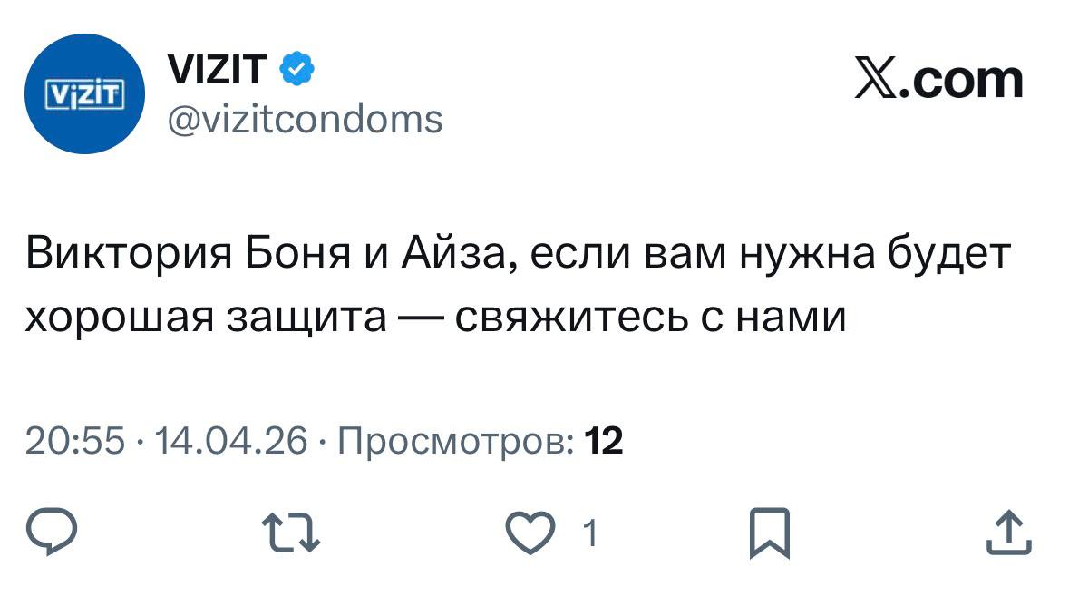Click the reply speech bubble icon

click(x=53, y=532)
